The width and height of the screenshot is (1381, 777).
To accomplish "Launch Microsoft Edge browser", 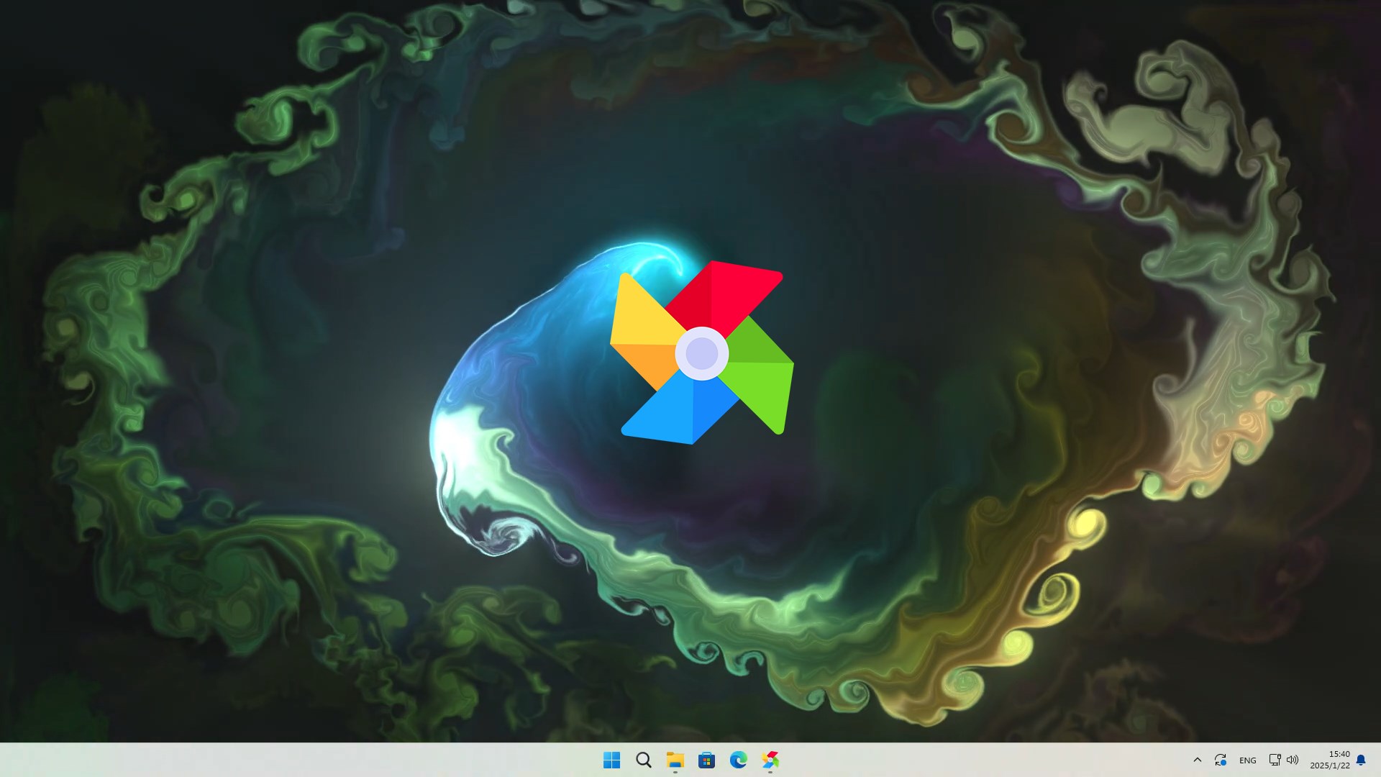I will coord(738,760).
